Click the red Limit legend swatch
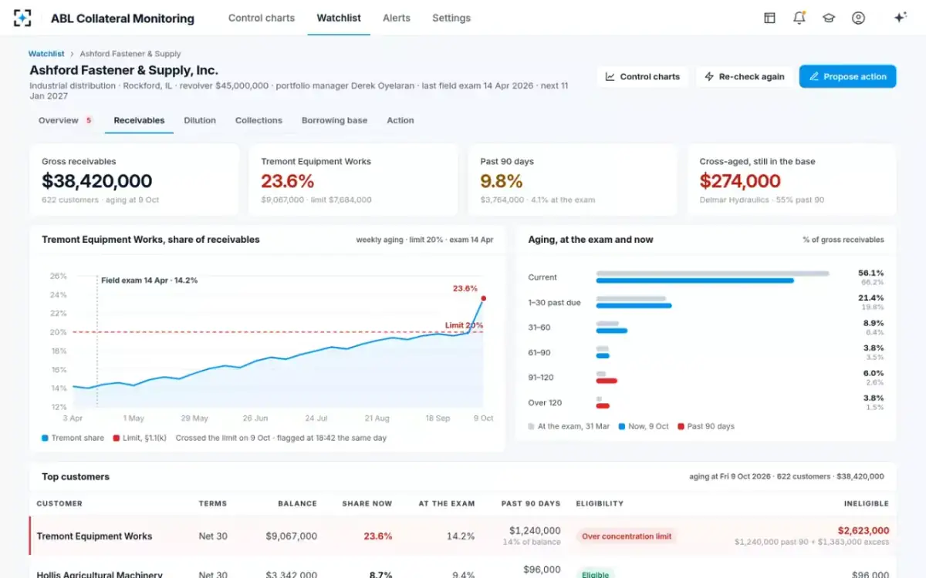The height and width of the screenshot is (578, 926). pos(116,438)
